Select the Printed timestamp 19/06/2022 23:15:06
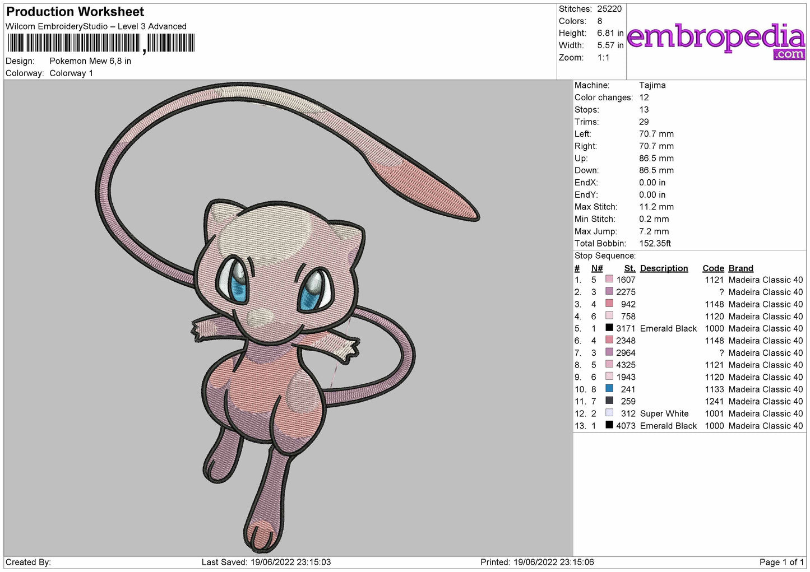The image size is (810, 572). [x=554, y=562]
